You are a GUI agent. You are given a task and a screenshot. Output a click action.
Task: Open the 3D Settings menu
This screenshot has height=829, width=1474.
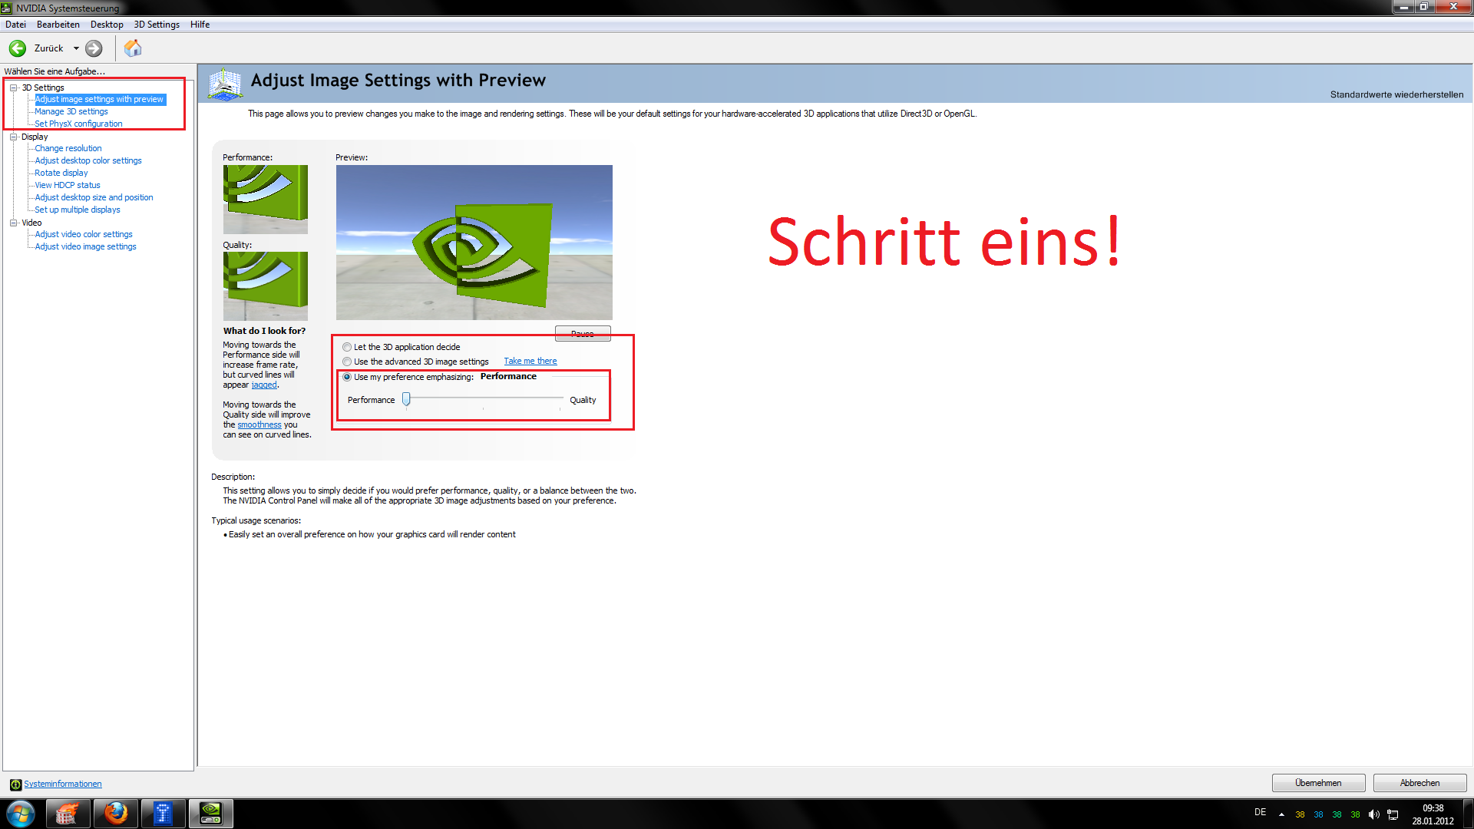point(157,25)
